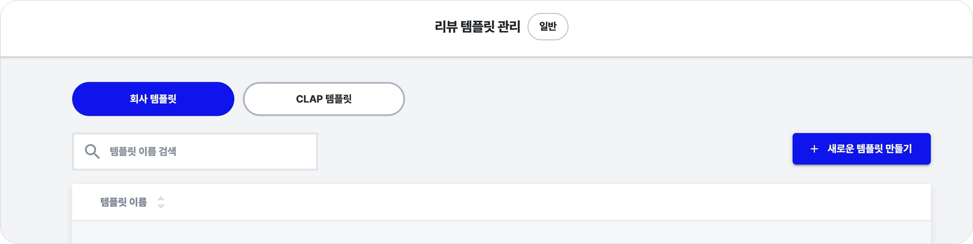Open the CLAP 템플릿 tab

(x=324, y=99)
